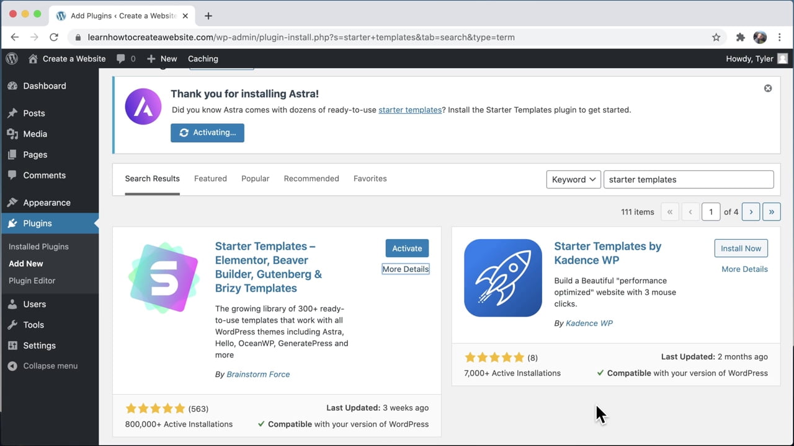Viewport: 794px width, 446px height.
Task: Click the Activating... button
Action: 207,133
